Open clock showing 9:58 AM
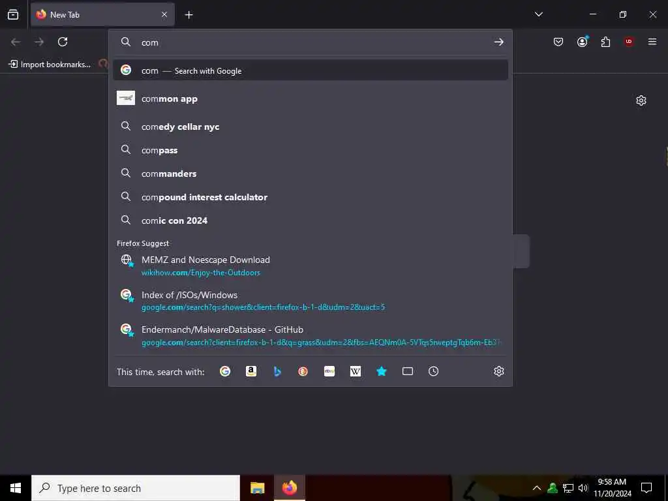 pos(612,488)
